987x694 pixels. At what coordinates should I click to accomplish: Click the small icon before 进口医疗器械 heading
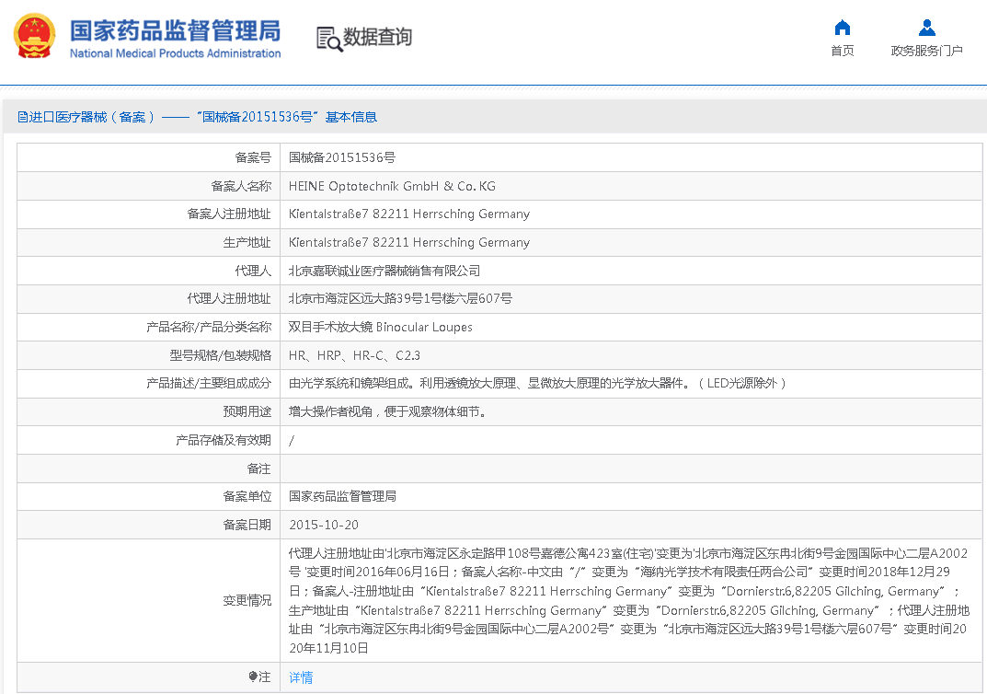click(22, 117)
